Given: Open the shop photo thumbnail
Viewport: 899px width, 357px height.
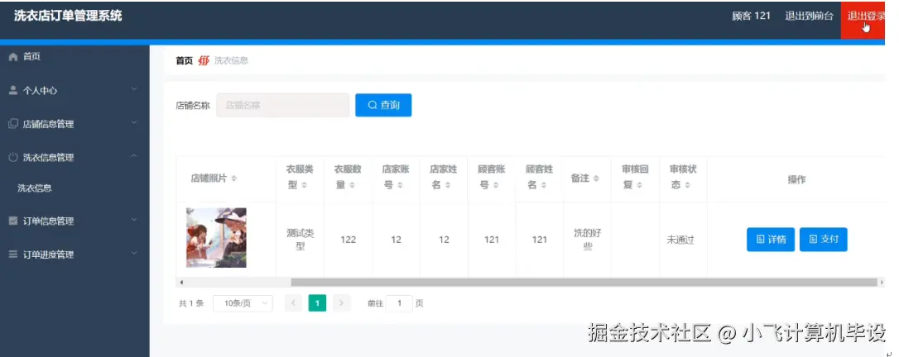Looking at the screenshot, I should (216, 237).
